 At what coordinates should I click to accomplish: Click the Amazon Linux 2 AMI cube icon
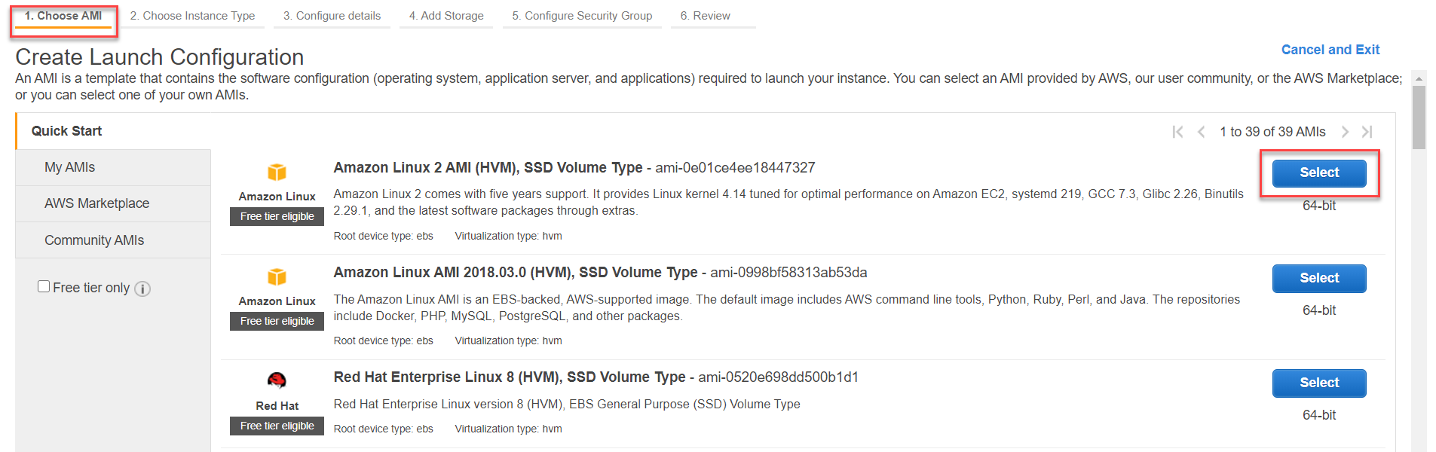coord(277,172)
